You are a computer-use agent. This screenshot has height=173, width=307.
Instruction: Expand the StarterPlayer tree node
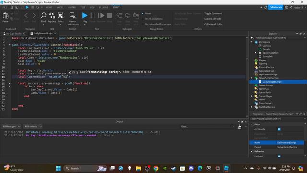point(251,96)
